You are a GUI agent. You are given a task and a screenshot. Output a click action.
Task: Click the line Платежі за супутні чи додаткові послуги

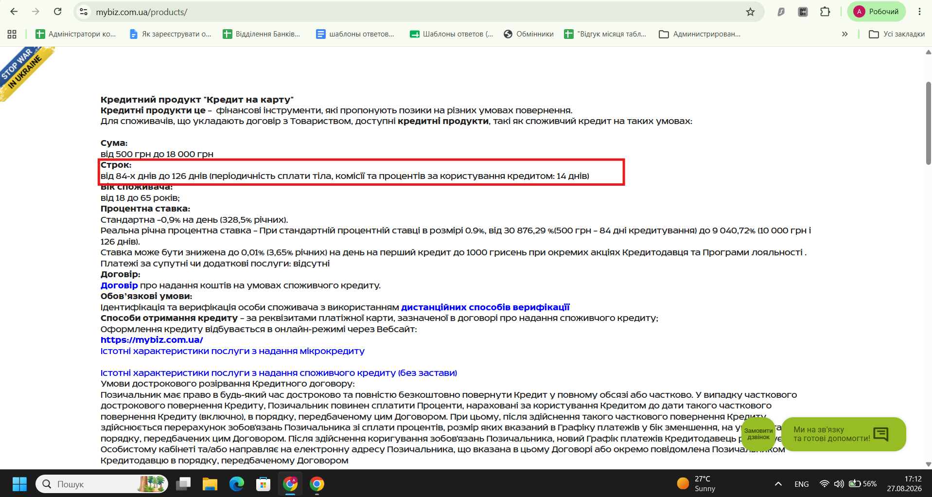click(215, 264)
